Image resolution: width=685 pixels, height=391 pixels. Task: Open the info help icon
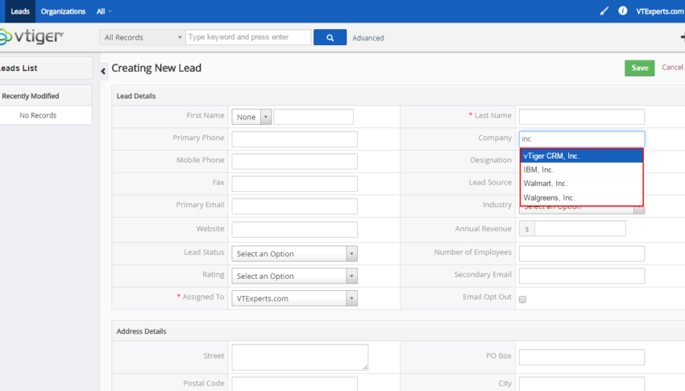point(622,11)
